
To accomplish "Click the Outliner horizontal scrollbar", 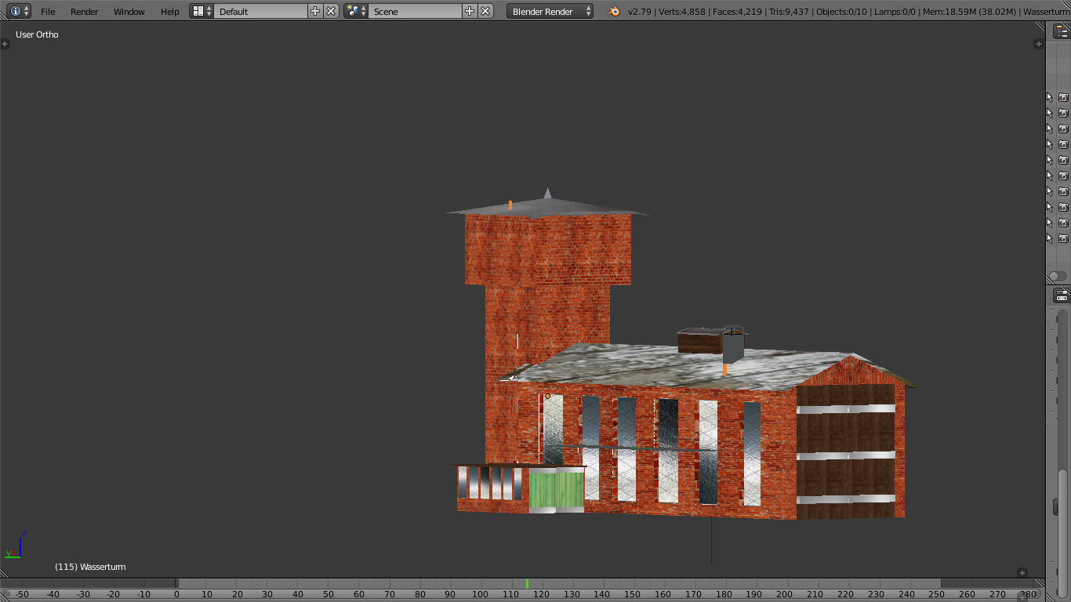I will [x=1058, y=276].
